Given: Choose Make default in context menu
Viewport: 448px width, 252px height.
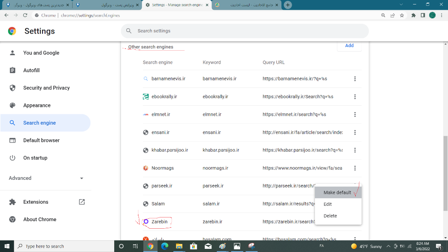Looking at the screenshot, I should [x=338, y=192].
